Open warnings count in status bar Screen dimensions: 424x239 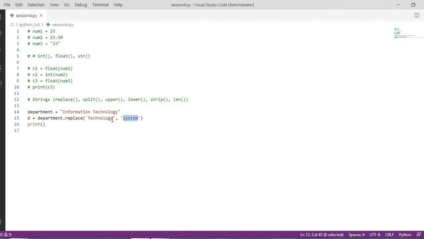tap(7, 234)
